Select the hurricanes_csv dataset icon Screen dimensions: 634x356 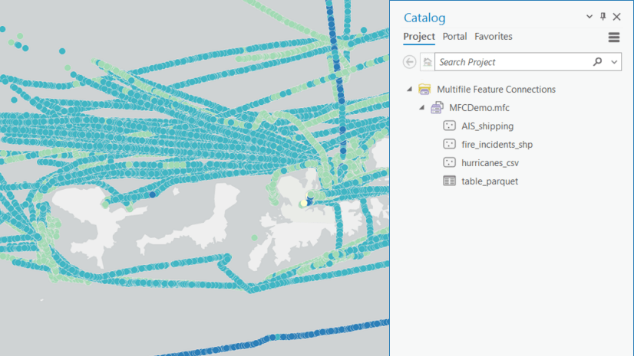449,162
